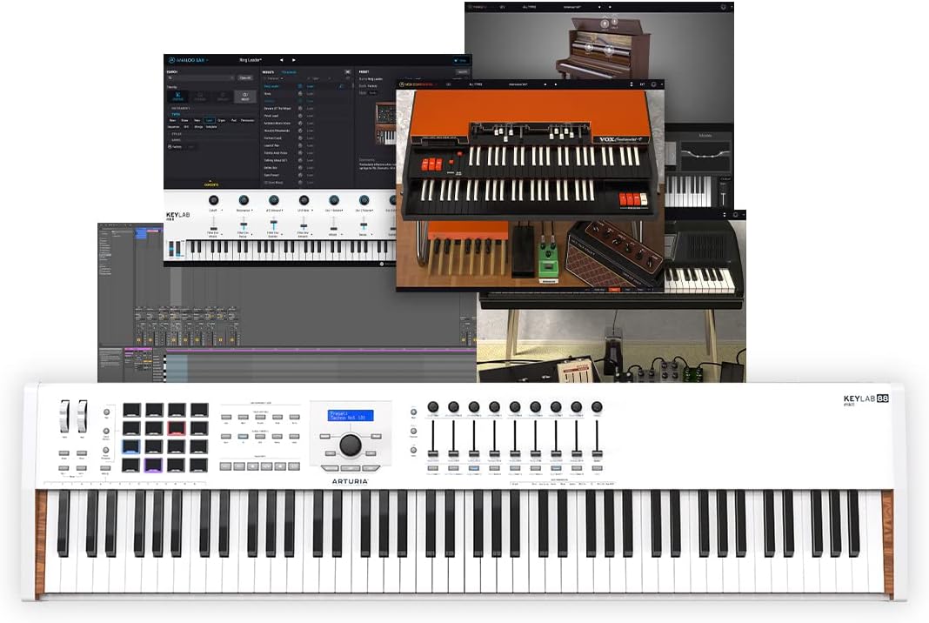Close the Analog Lab results panel with the X
Image resolution: width=929 pixels, height=623 pixels.
point(348,71)
